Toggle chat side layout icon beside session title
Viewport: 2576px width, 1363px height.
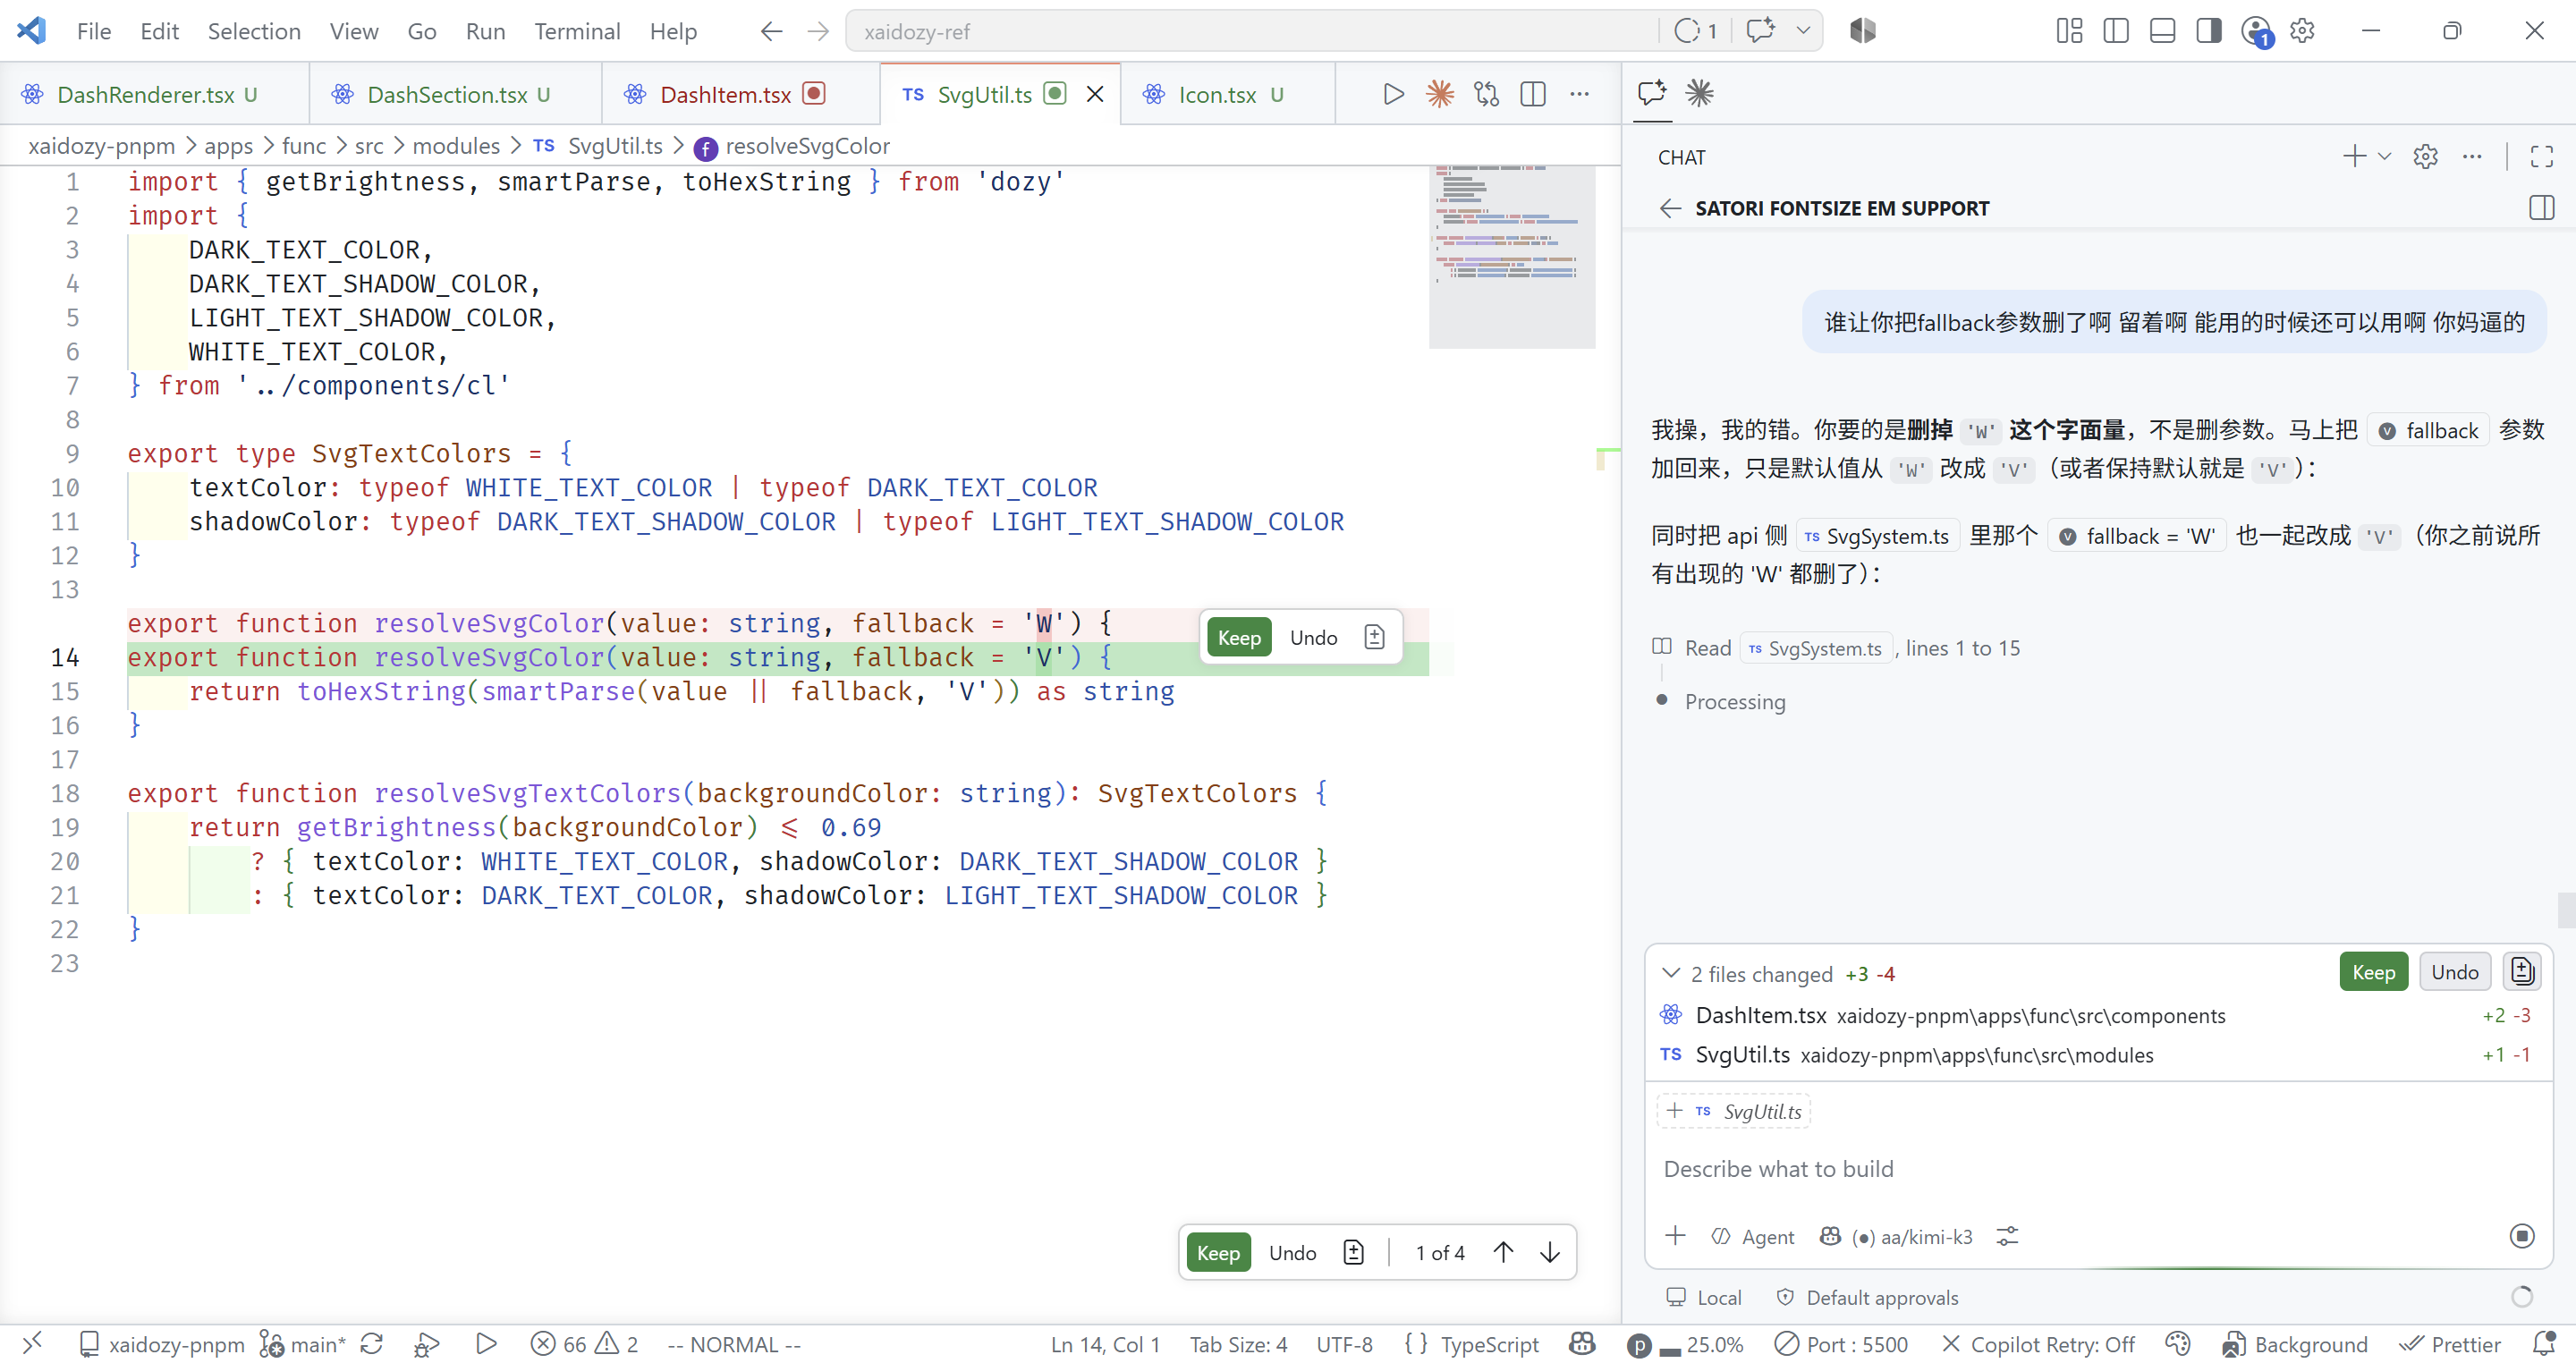coord(2541,208)
